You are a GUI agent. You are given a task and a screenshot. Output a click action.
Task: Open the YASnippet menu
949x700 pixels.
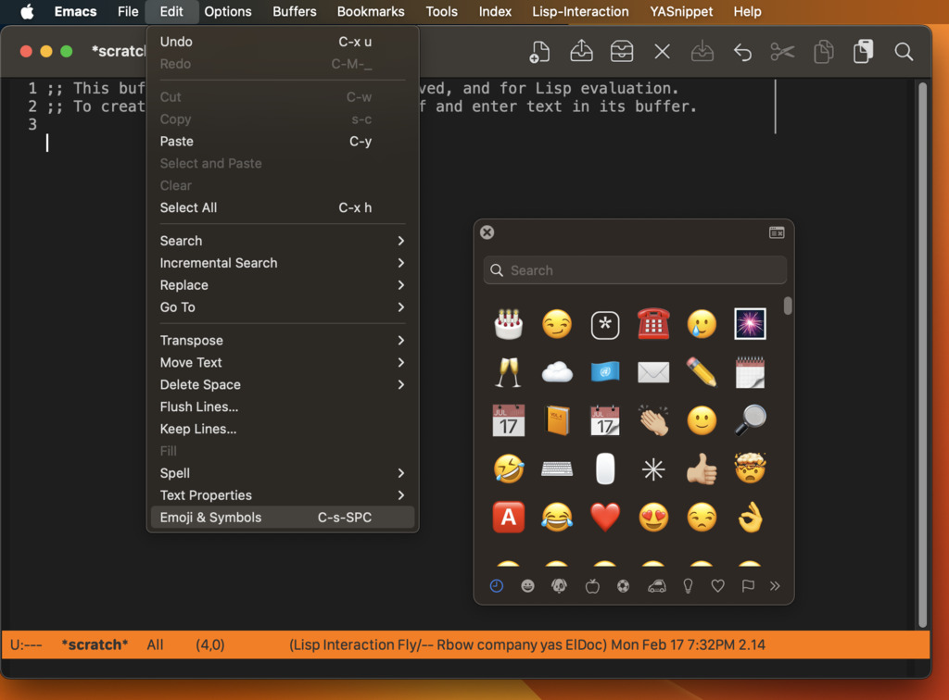click(681, 11)
